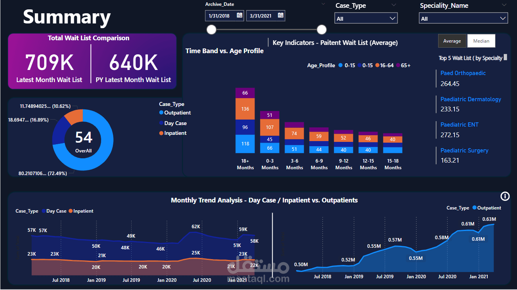
Task: Click the 72.49% donut data label
Action: [43, 173]
